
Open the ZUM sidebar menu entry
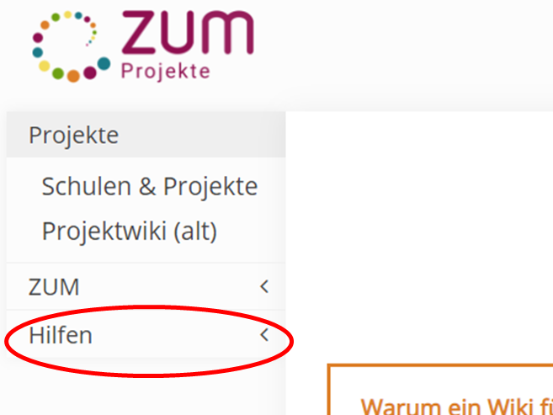tap(146, 286)
